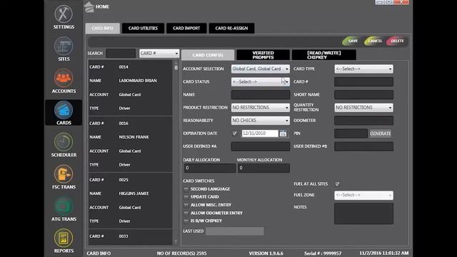Open the Card Type dropdown
This screenshot has height=257, width=457.
pyautogui.click(x=363, y=69)
